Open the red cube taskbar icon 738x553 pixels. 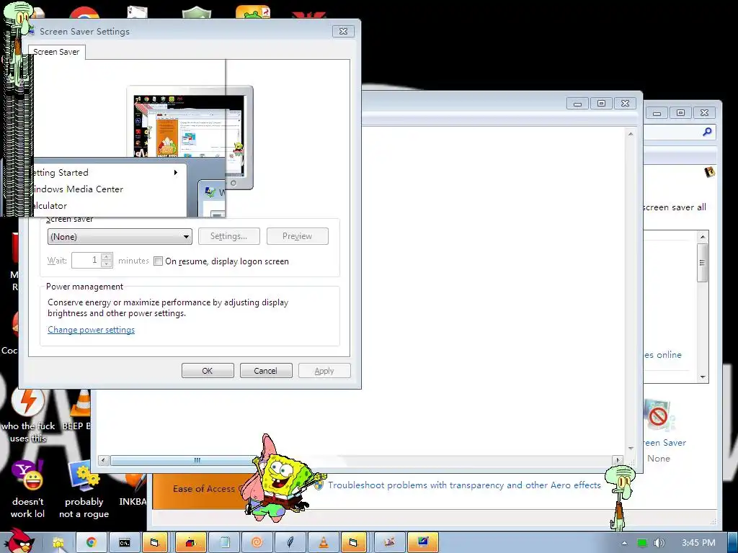[x=190, y=543]
